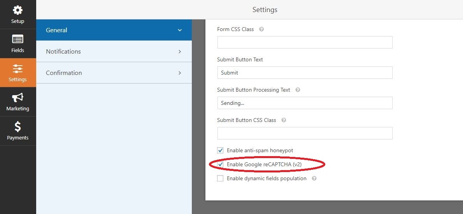Image resolution: width=463 pixels, height=214 pixels.
Task: Open the Payments dollar icon
Action: click(x=18, y=127)
